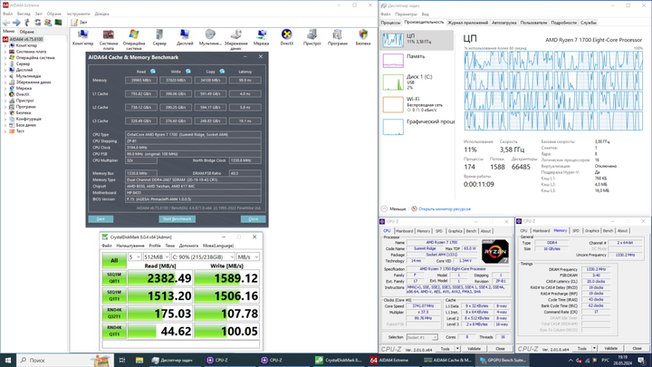
Task: Click the AIDA64 back arrow toolbar icon
Action: [6, 23]
